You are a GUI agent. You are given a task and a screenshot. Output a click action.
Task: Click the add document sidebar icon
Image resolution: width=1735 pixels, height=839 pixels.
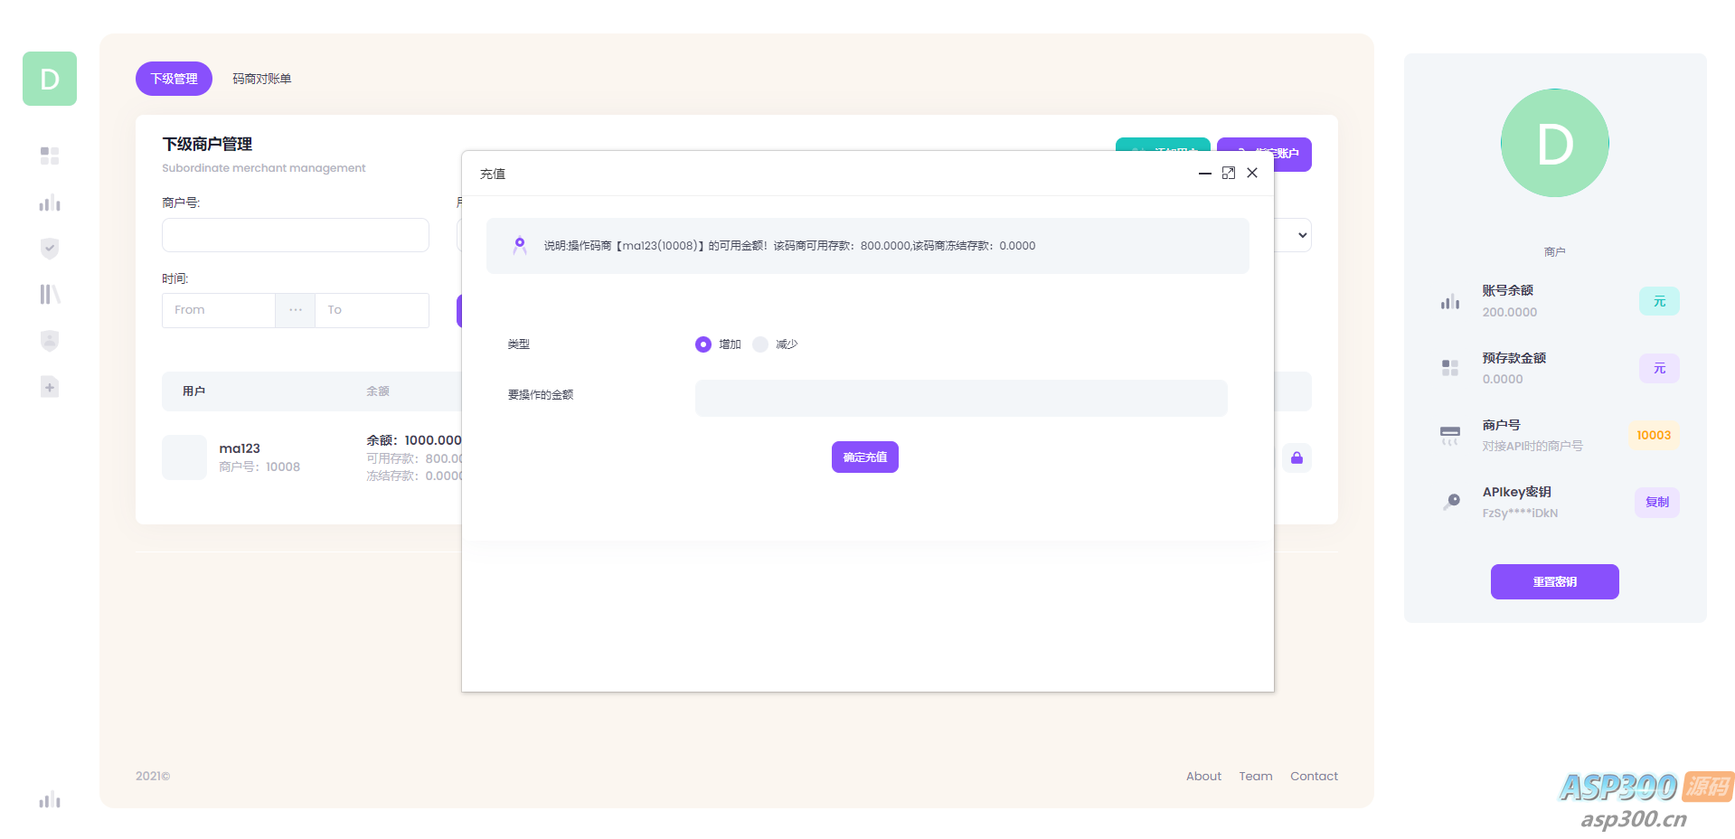click(50, 388)
